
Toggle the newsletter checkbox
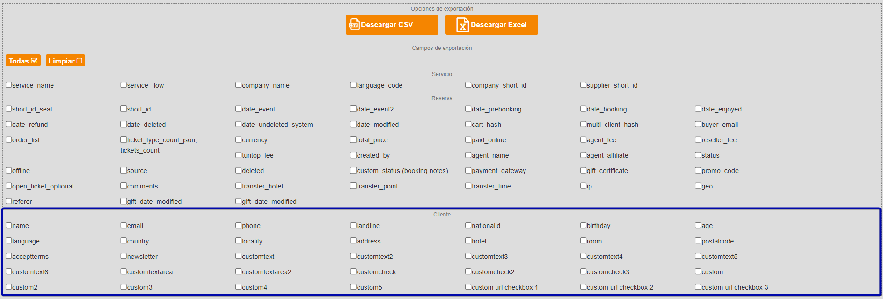(124, 256)
